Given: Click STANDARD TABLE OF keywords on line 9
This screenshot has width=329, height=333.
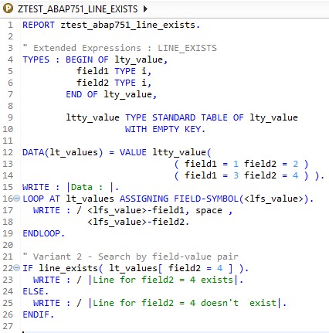Looking at the screenshot, I should pos(198,117).
